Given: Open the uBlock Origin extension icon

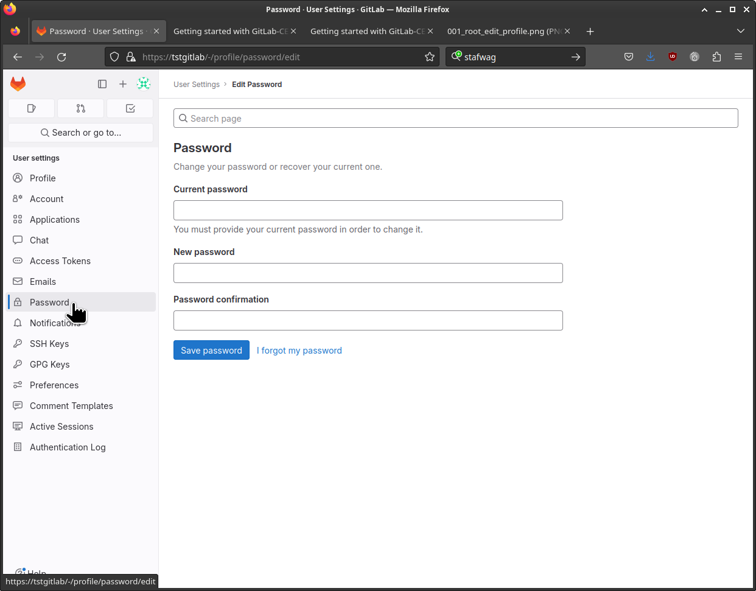Looking at the screenshot, I should (x=673, y=57).
